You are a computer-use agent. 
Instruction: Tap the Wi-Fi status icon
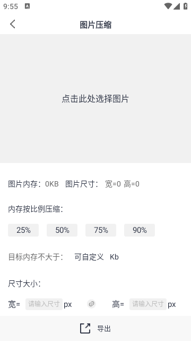tap(168, 6)
